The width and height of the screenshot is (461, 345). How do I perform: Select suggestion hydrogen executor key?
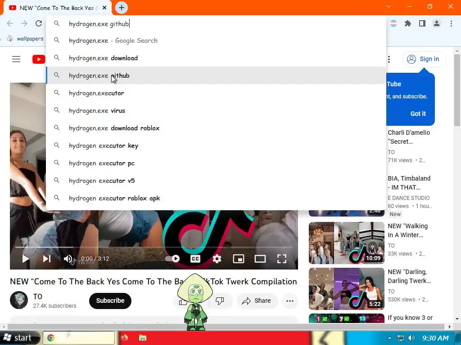[216, 146]
